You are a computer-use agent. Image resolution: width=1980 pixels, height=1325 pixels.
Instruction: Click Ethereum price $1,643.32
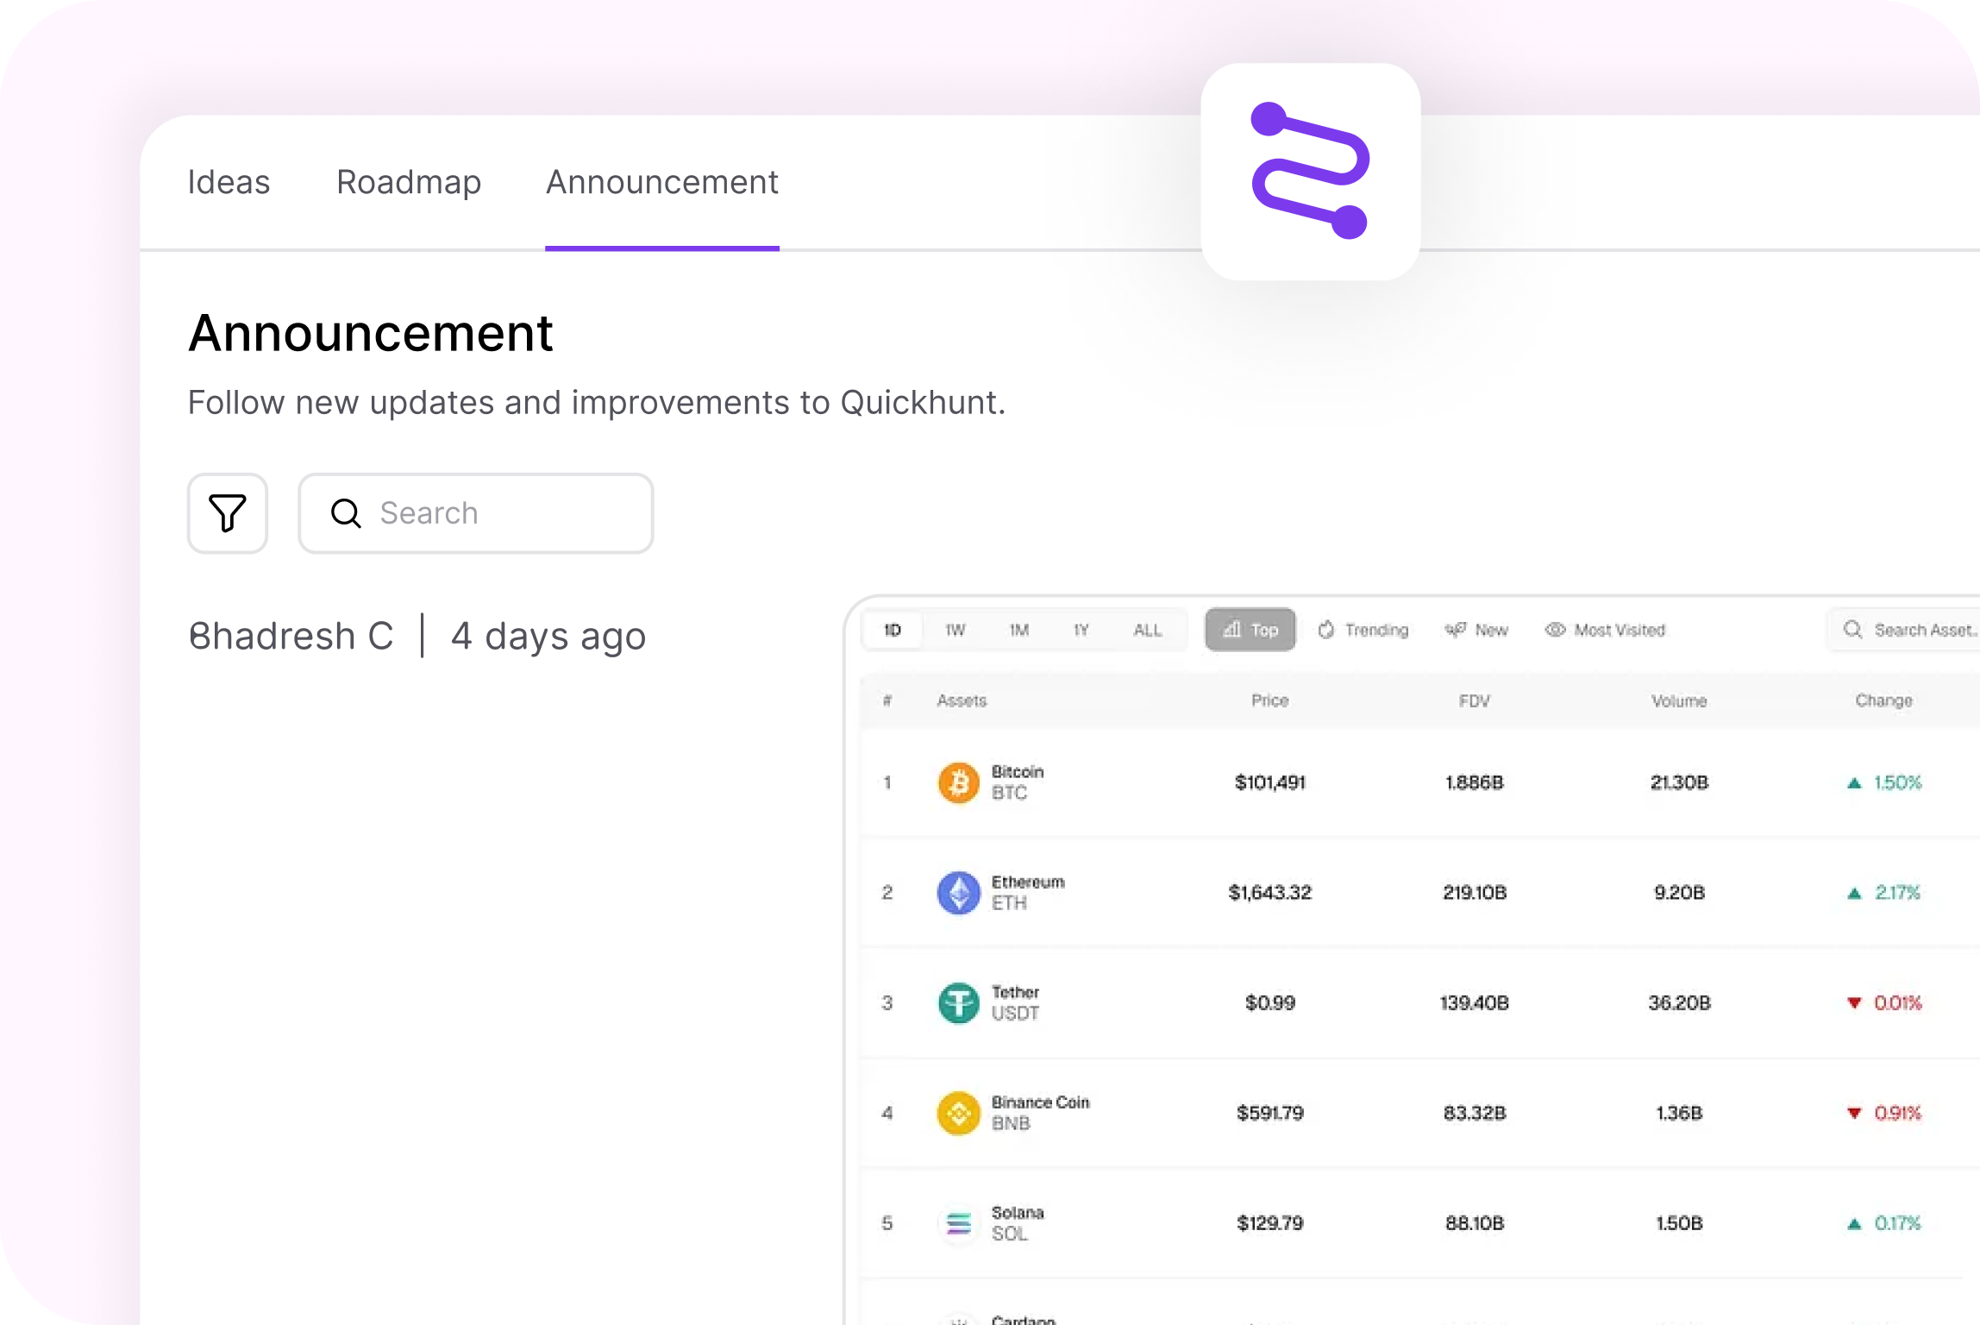[x=1270, y=893]
